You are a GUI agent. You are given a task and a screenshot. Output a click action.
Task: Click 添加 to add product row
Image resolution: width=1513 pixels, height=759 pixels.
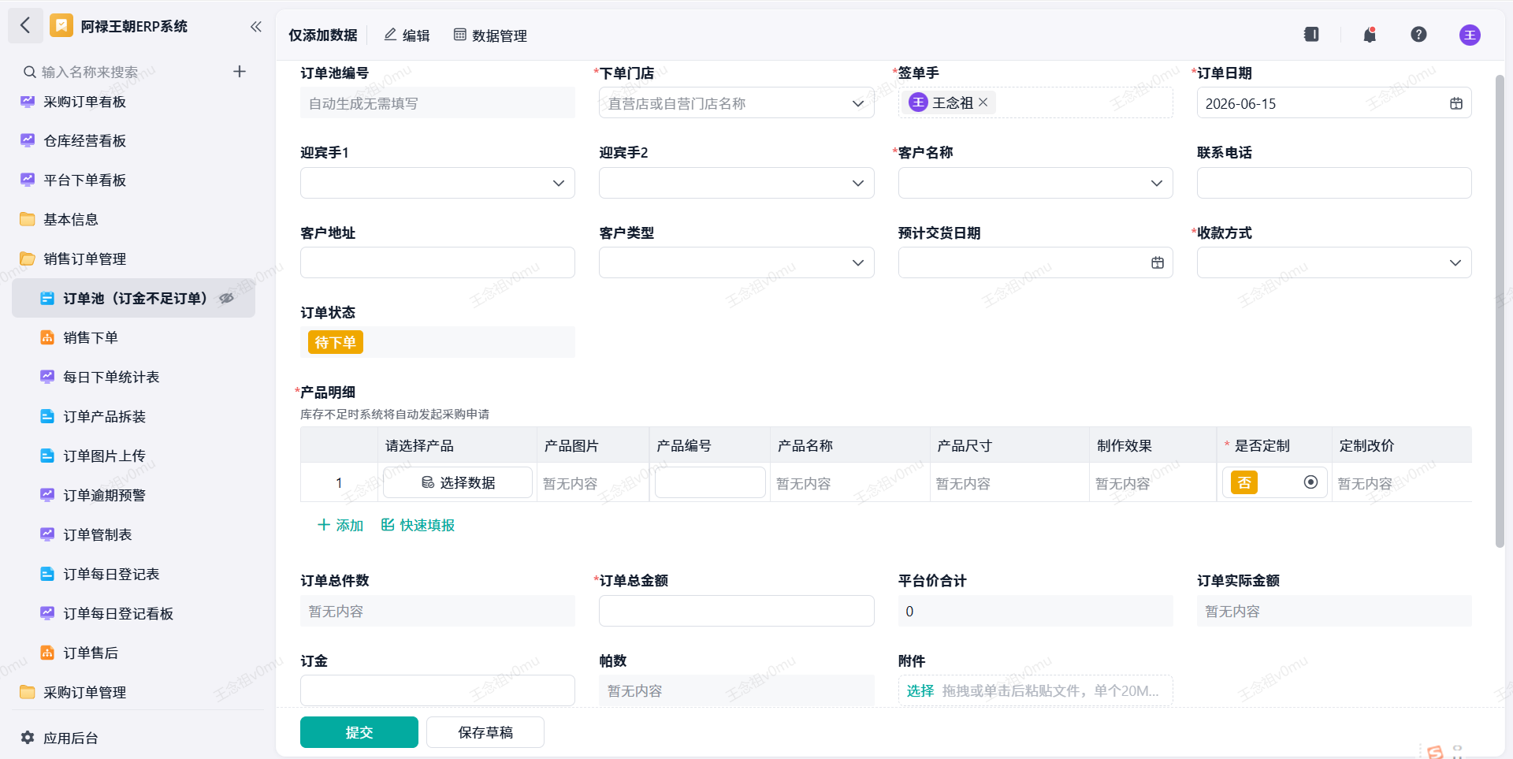(x=340, y=525)
